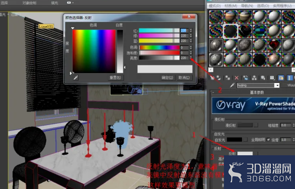This screenshot has width=295, height=189.
Task: Open the 实用程序(U) menu
Action: click(x=282, y=6)
